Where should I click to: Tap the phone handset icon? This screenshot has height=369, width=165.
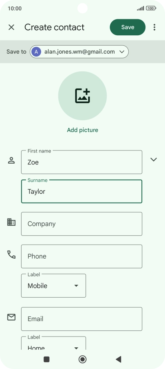click(11, 255)
